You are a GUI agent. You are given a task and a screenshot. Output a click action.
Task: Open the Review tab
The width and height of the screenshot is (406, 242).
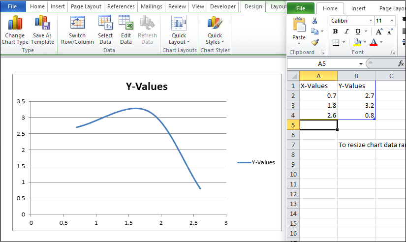click(x=177, y=6)
